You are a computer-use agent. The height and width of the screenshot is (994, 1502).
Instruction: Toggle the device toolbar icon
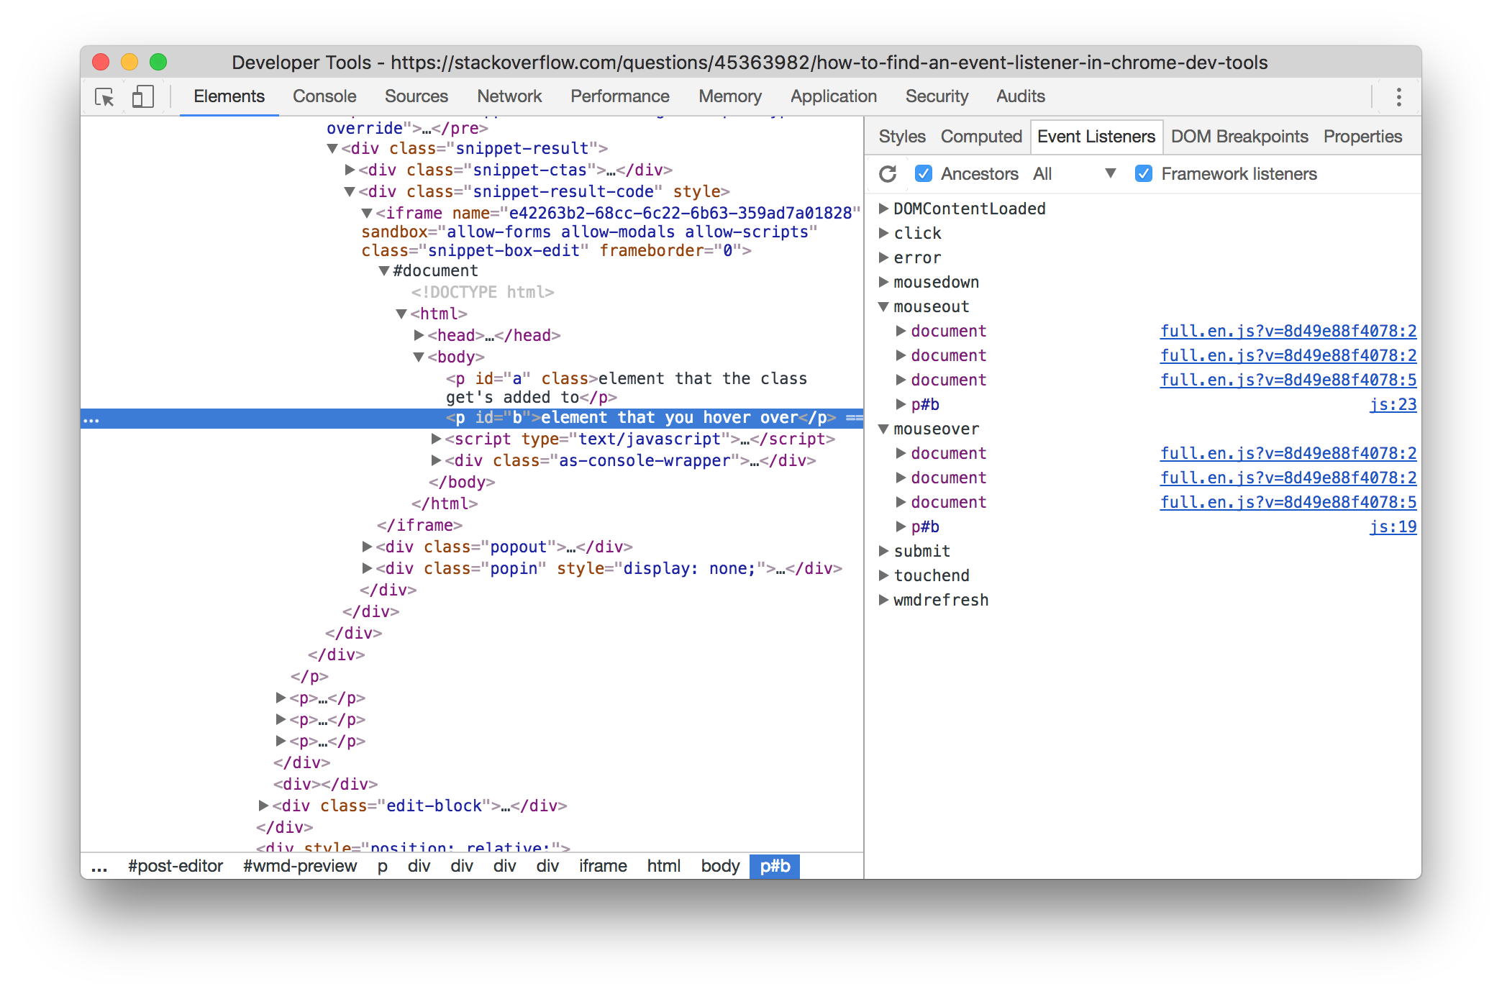click(x=142, y=96)
